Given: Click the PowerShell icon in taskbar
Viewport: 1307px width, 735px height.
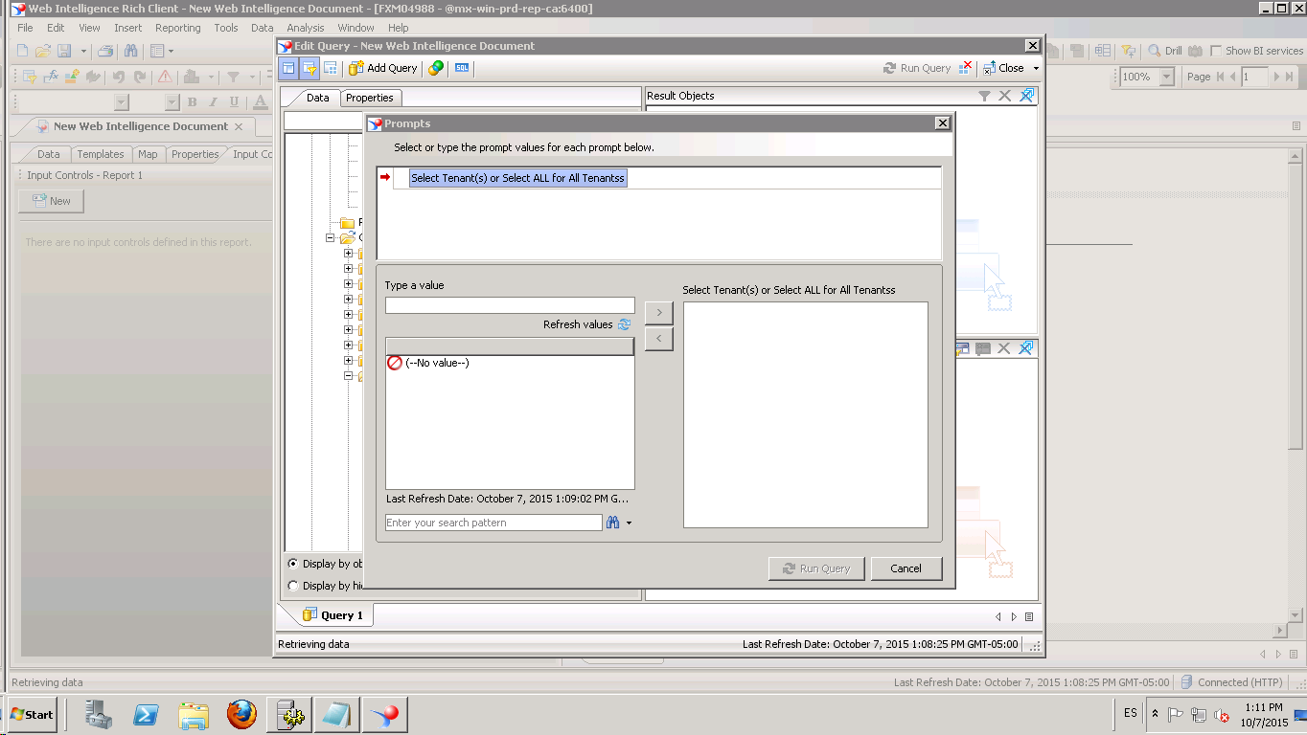Looking at the screenshot, I should (146, 714).
